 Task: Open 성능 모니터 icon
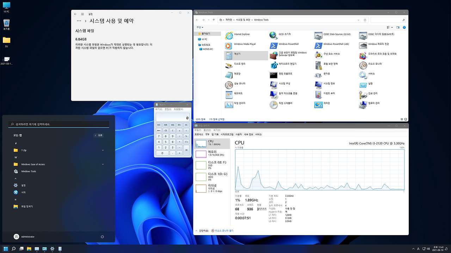(229, 85)
